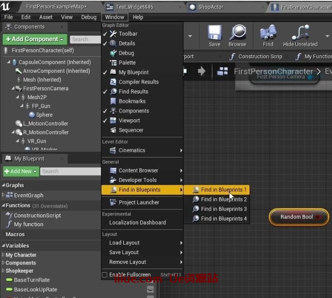Viewport: 332px width, 298px height.
Task: Toggle the Viewport panel checkmark
Action: [x=105, y=120]
